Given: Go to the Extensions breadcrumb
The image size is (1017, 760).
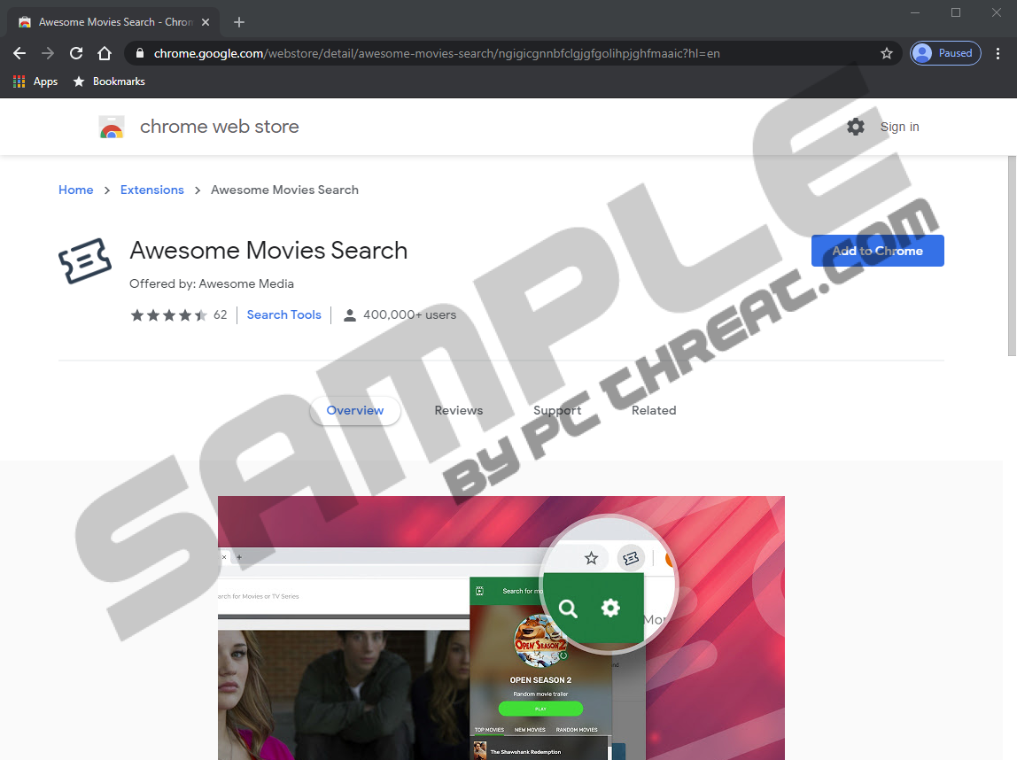Looking at the screenshot, I should (152, 190).
